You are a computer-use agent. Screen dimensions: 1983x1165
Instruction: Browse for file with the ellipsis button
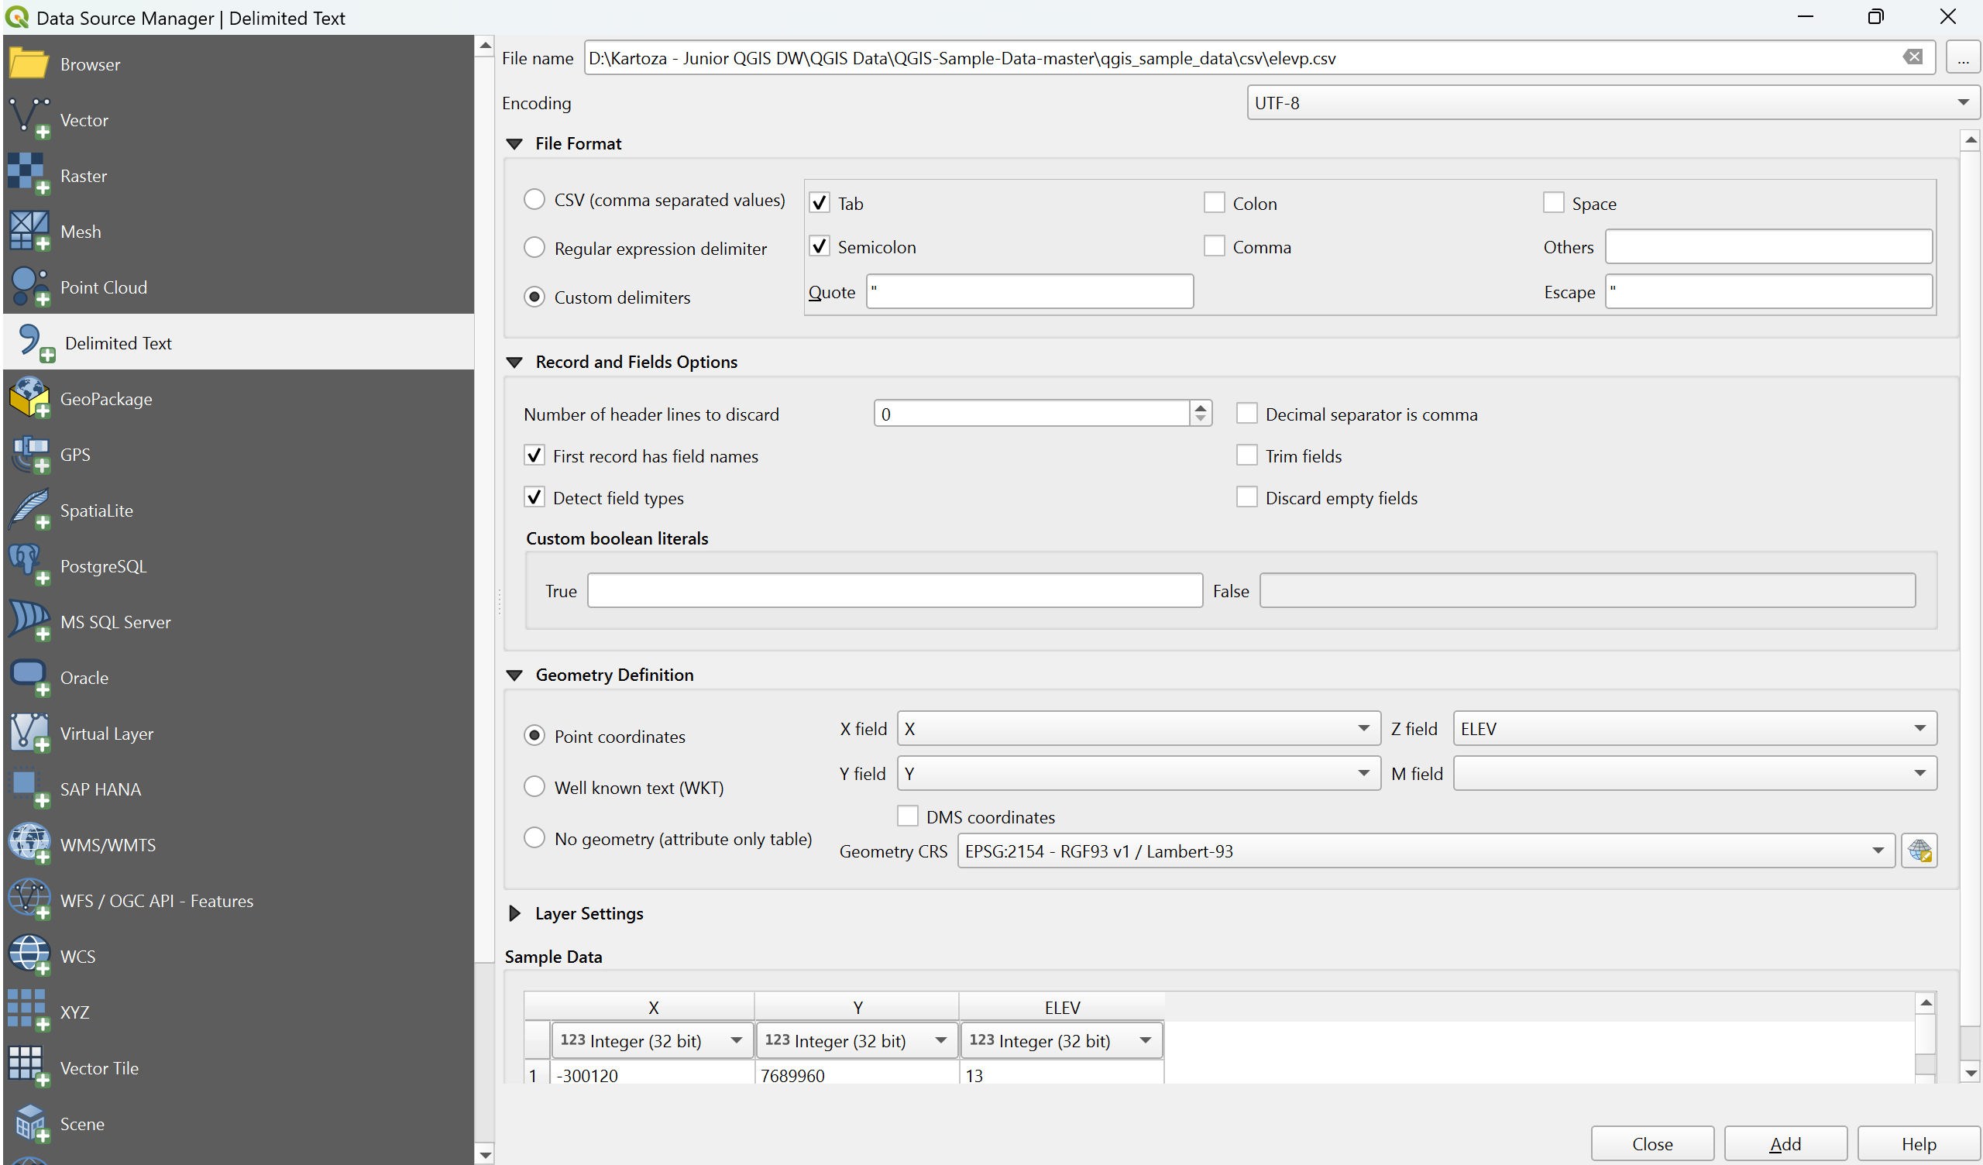click(x=1963, y=58)
